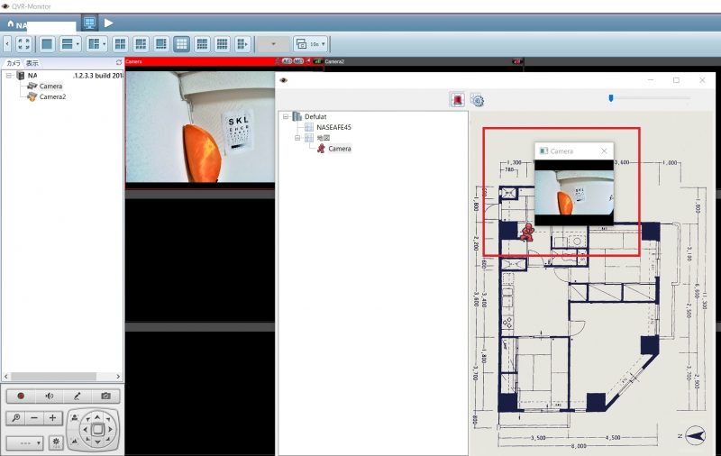Image resolution: width=721 pixels, height=456 pixels.
Task: Switch to the カメラ tab
Action: (14, 63)
